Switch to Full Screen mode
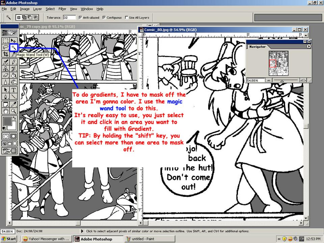The image size is (324, 243). click(x=15, y=143)
